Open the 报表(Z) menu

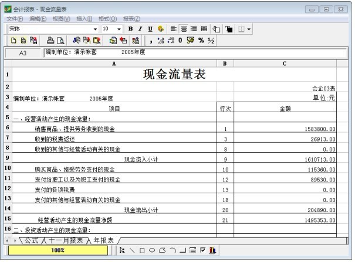(131, 19)
